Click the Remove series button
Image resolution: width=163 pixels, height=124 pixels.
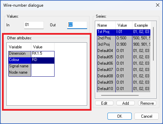tap(147, 103)
